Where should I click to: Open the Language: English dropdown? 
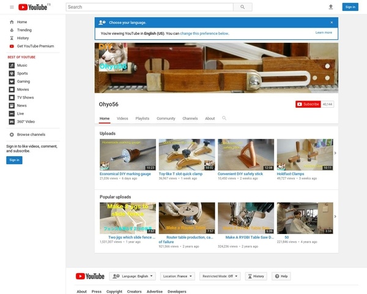(133, 276)
